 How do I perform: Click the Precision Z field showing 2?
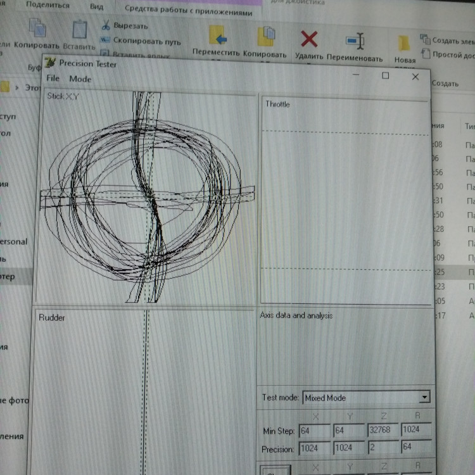[383, 447]
